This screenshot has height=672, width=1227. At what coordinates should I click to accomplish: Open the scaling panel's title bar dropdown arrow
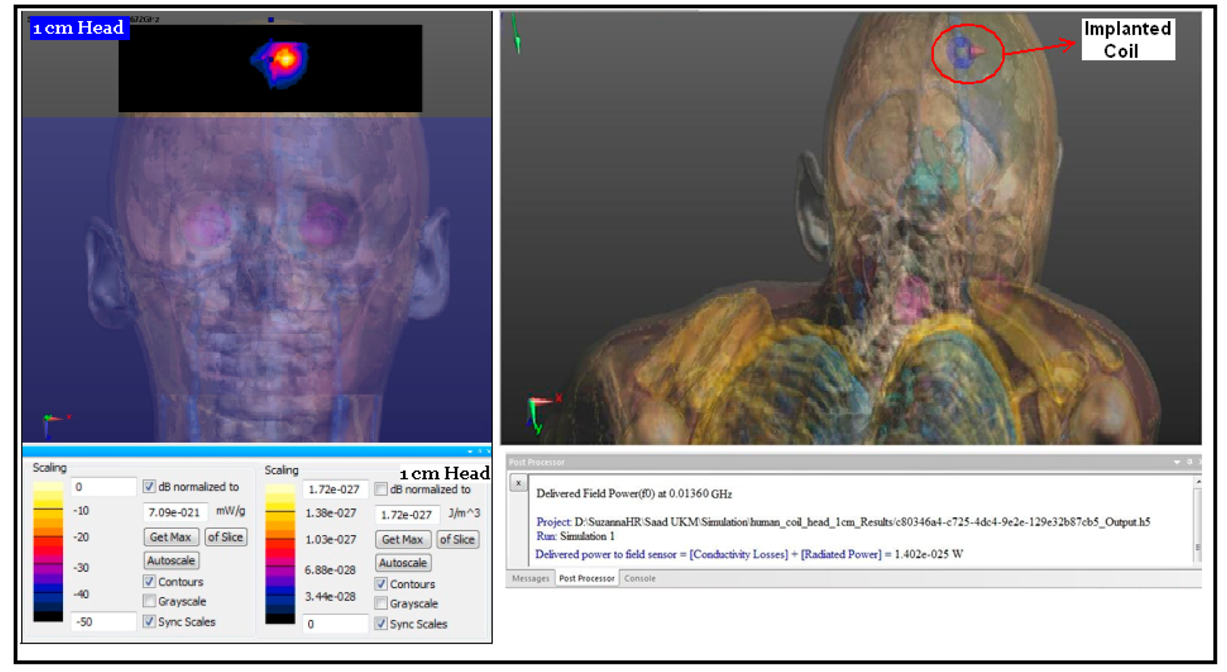[x=470, y=451]
